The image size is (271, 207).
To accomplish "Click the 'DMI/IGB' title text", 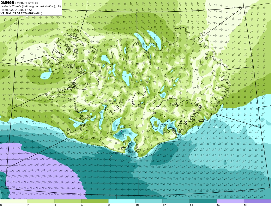I will click(x=7, y=3).
